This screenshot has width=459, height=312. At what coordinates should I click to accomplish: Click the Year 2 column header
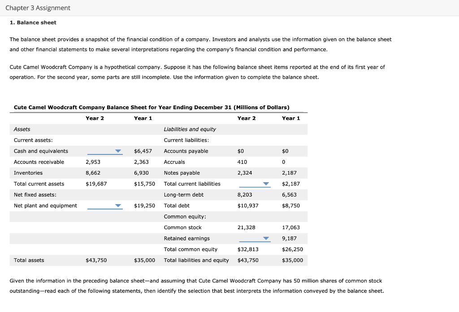(x=95, y=118)
